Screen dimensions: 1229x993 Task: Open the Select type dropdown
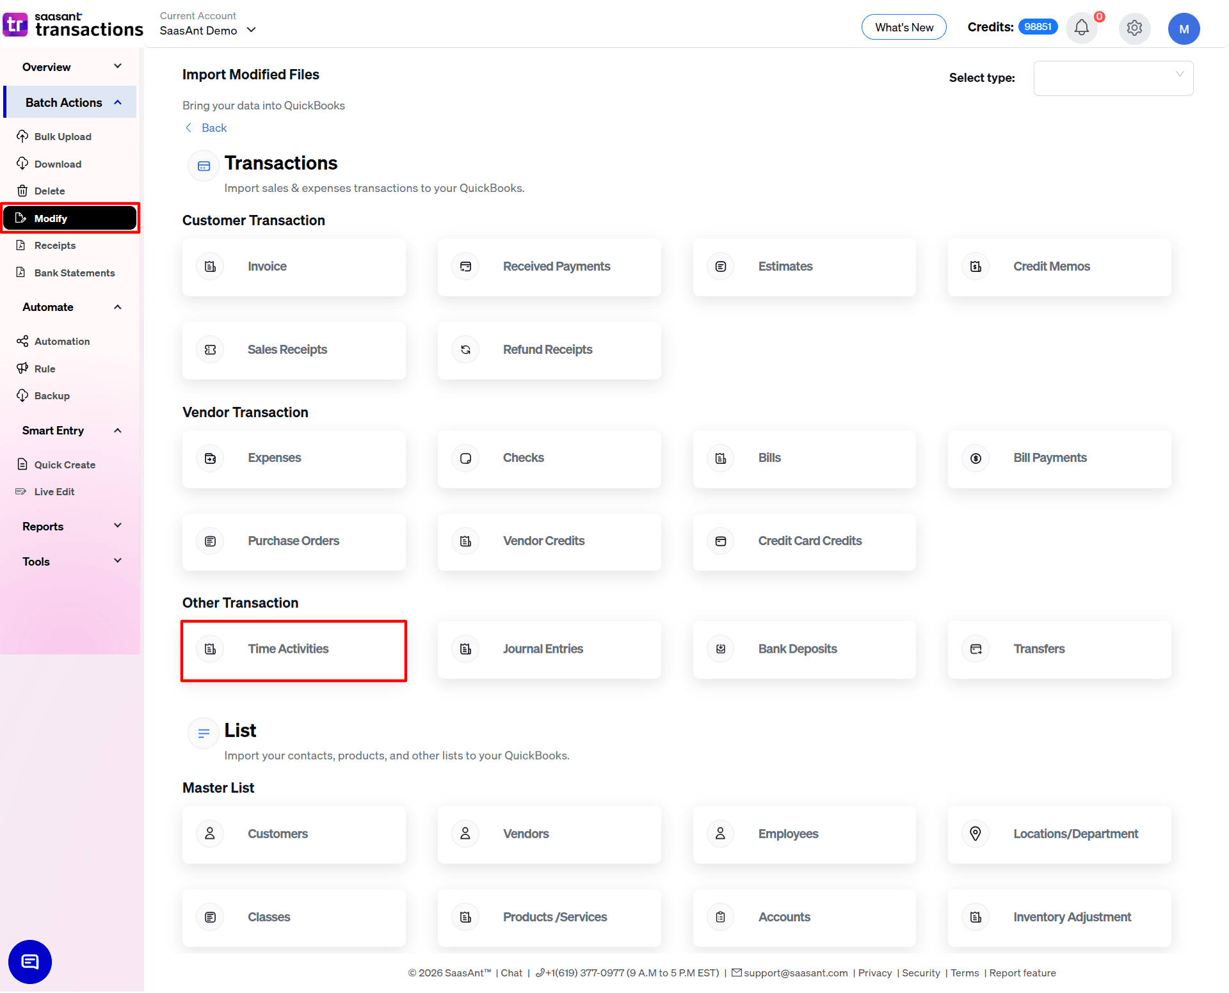click(1113, 78)
